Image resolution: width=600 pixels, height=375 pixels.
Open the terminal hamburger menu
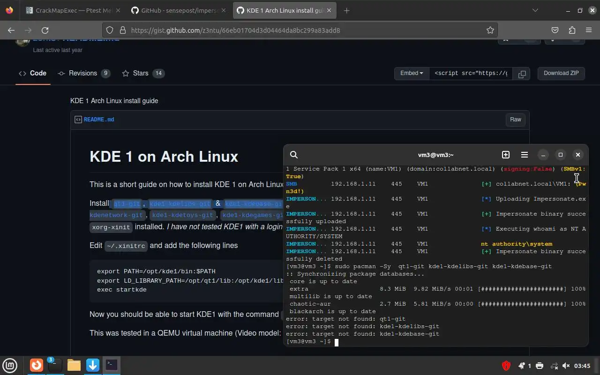coord(525,155)
